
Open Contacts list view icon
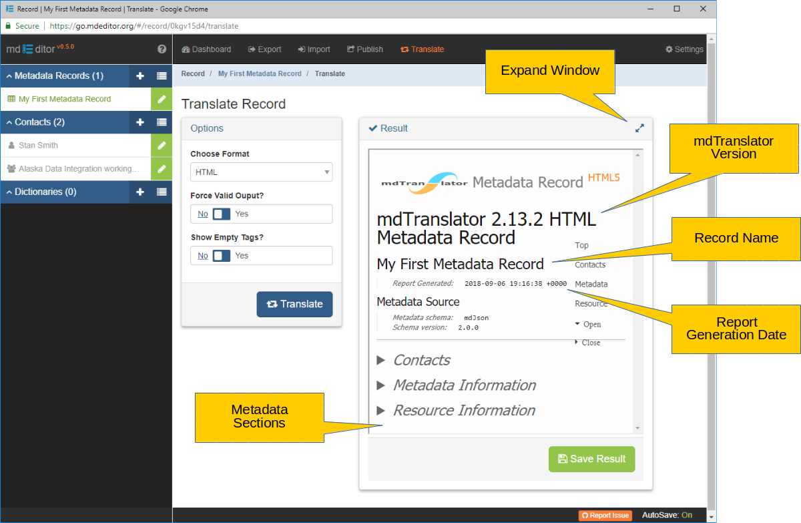[162, 122]
